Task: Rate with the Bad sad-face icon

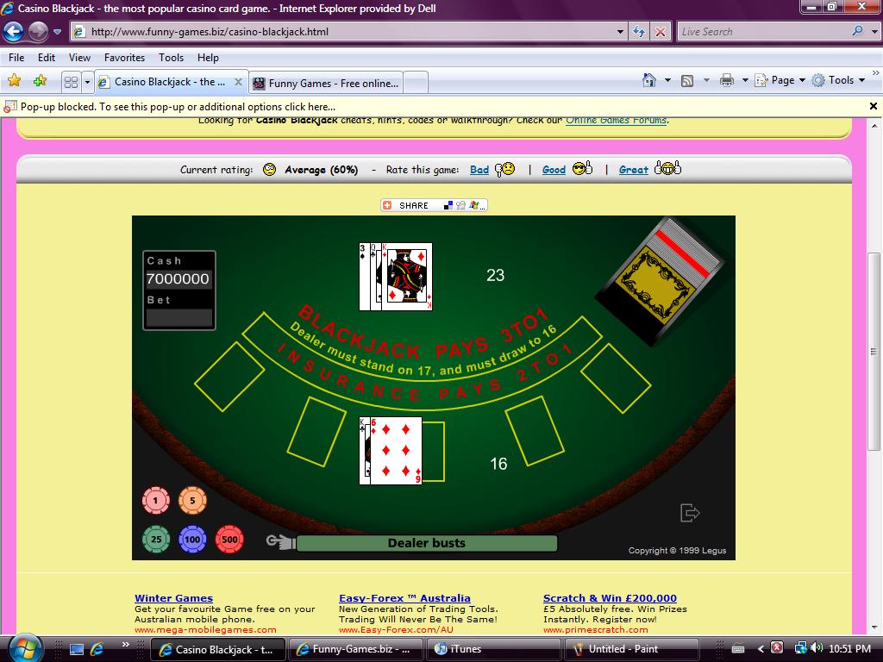Action: tap(505, 169)
